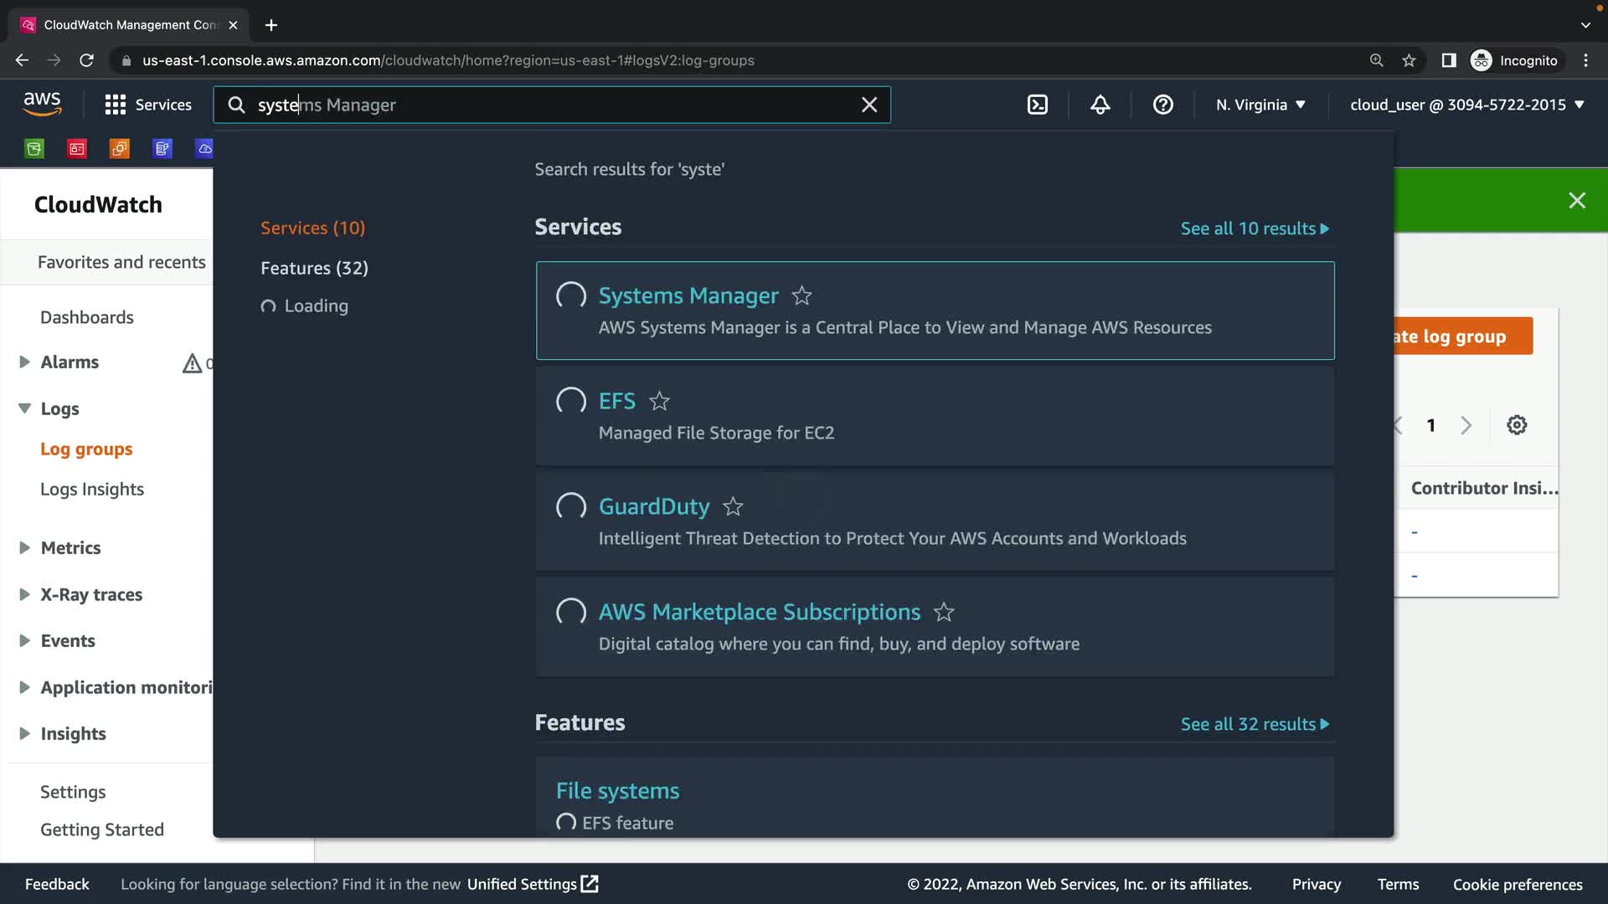
Task: Expand the Alarms sidebar section
Action: 24,362
